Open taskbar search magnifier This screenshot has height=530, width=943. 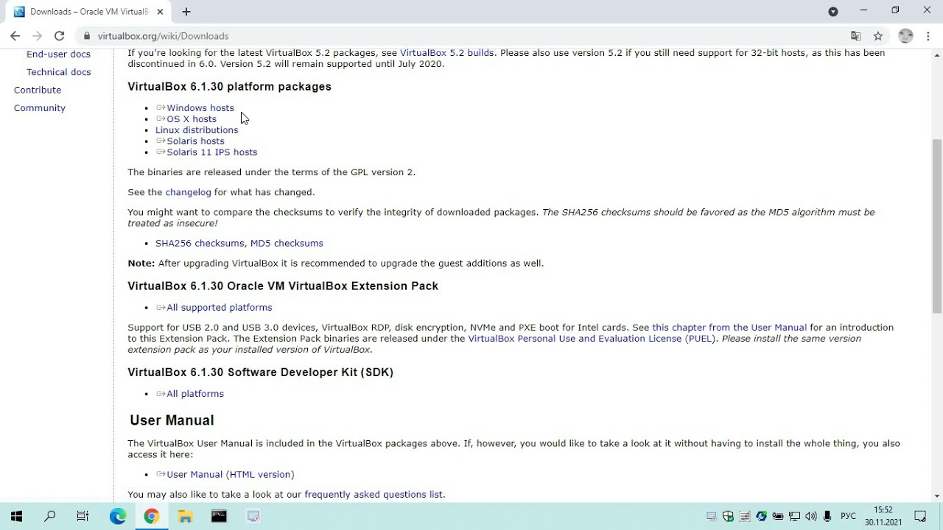50,516
